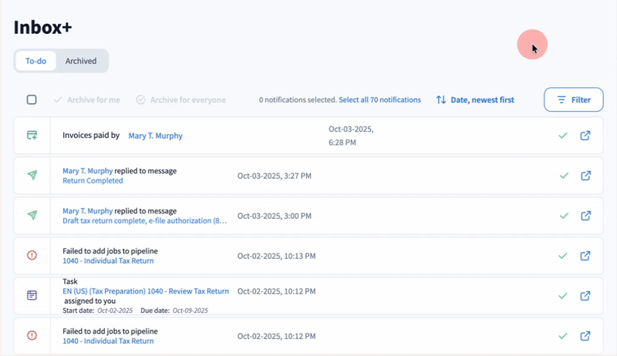Click the task calendar icon for assigned task
617x356 pixels.
tap(32, 296)
